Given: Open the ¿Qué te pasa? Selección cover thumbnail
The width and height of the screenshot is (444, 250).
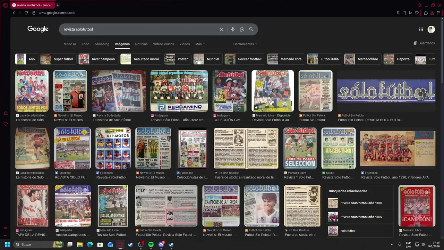Looking at the screenshot, I should pyautogui.click(x=300, y=148).
